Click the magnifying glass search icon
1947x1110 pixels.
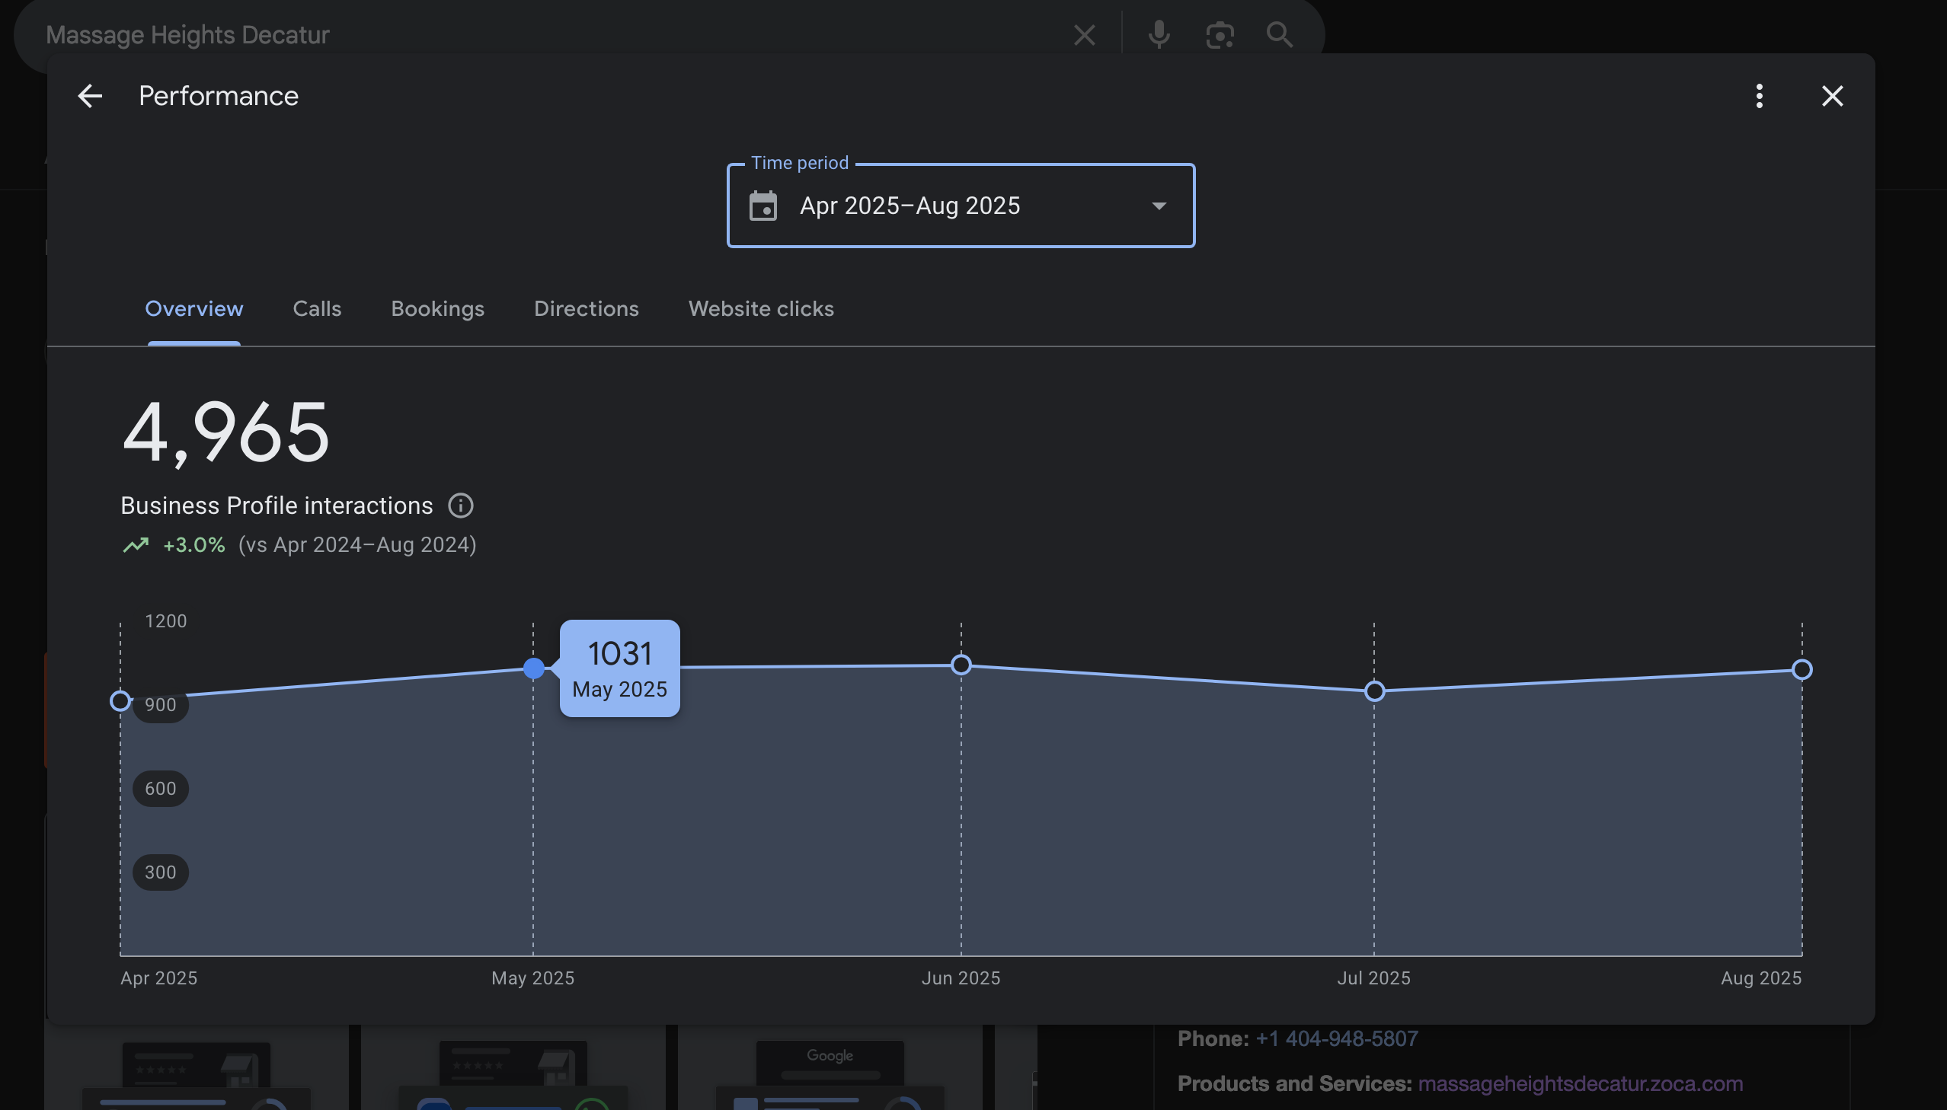[1279, 35]
